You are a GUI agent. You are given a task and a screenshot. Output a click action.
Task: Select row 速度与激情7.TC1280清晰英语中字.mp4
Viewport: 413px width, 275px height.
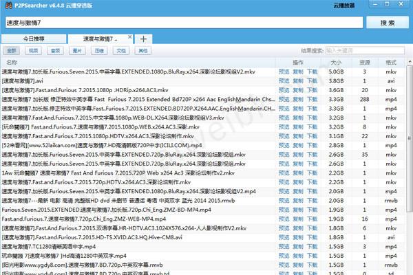[203, 247]
